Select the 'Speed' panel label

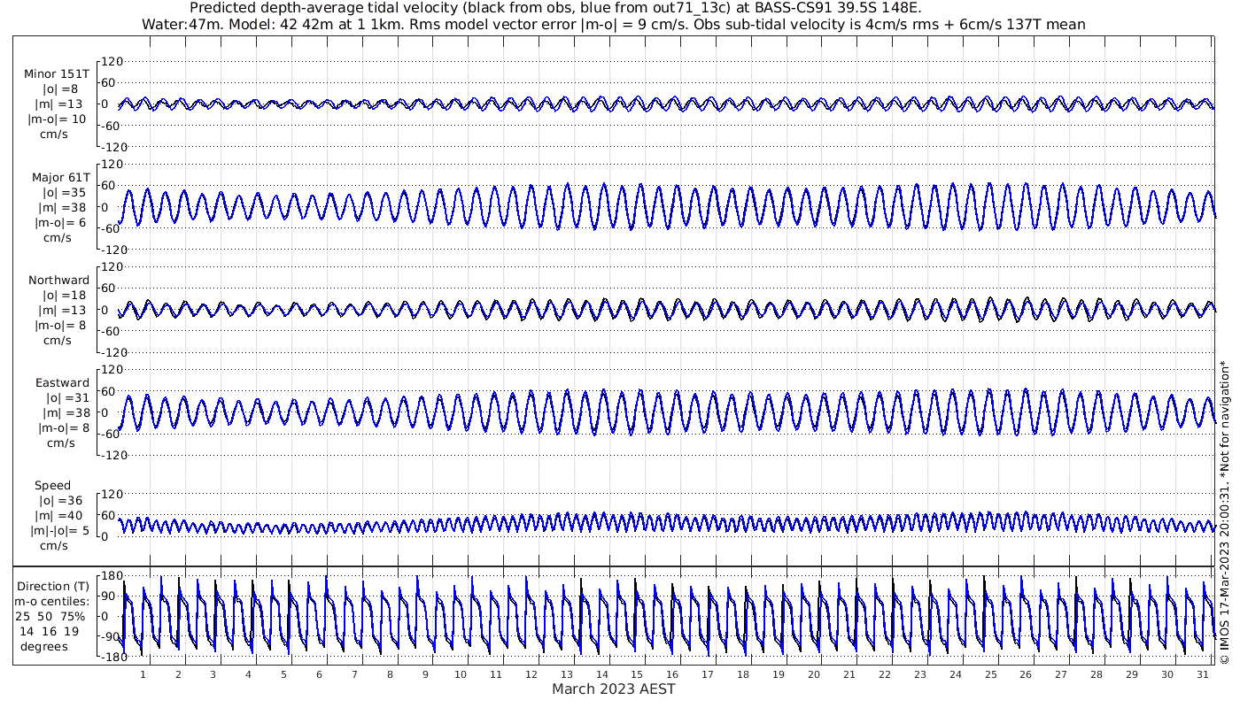(x=52, y=486)
